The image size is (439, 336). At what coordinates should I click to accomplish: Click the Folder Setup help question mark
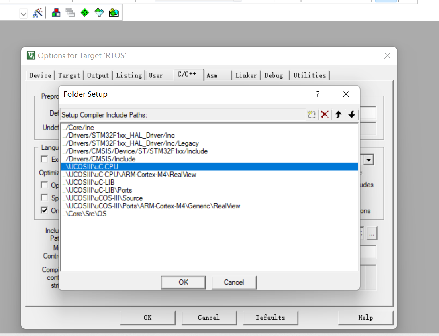[x=318, y=94]
